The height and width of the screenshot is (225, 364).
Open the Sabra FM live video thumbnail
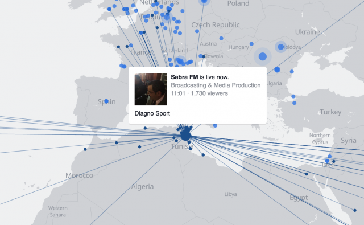click(x=151, y=89)
